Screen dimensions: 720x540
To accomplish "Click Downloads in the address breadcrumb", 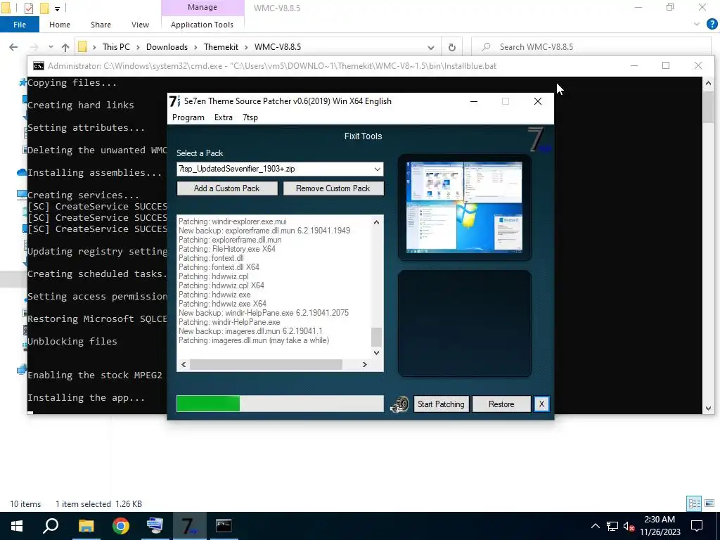I will (x=167, y=47).
